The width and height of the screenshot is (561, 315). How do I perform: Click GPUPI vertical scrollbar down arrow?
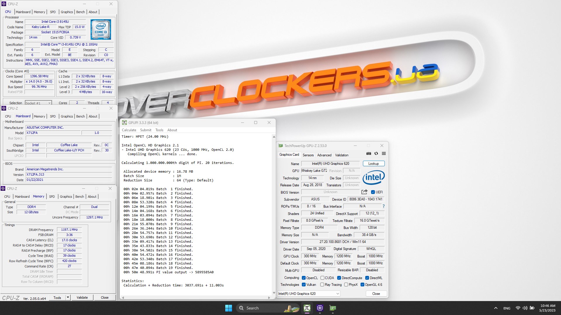point(274,293)
